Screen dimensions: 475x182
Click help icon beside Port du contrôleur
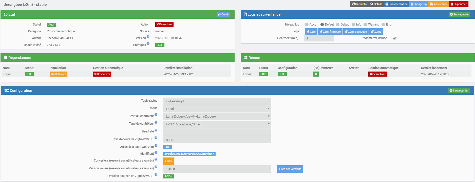click(156, 115)
